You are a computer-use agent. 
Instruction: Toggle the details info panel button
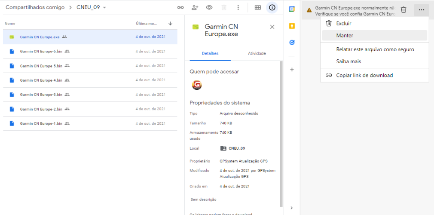tap(272, 8)
